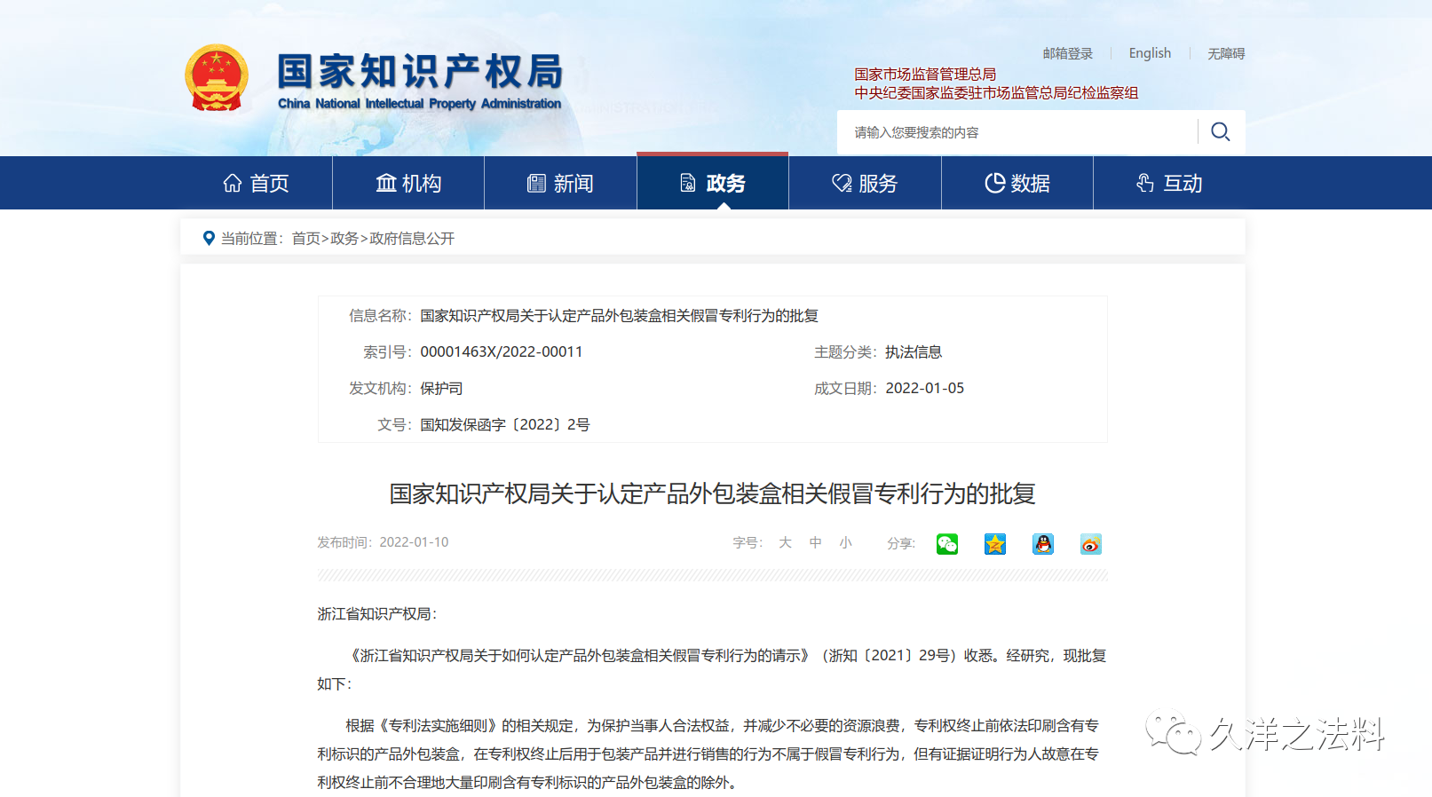Open the 机构 navigation tab
Image resolution: width=1432 pixels, height=797 pixels.
pyautogui.click(x=408, y=184)
